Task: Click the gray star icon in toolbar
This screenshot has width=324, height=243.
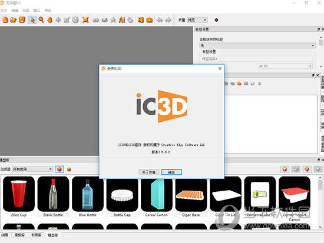Action: coord(113,20)
